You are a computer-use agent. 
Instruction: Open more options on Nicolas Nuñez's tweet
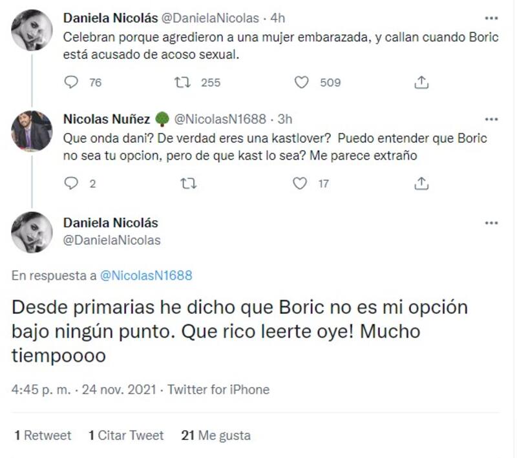click(x=492, y=120)
